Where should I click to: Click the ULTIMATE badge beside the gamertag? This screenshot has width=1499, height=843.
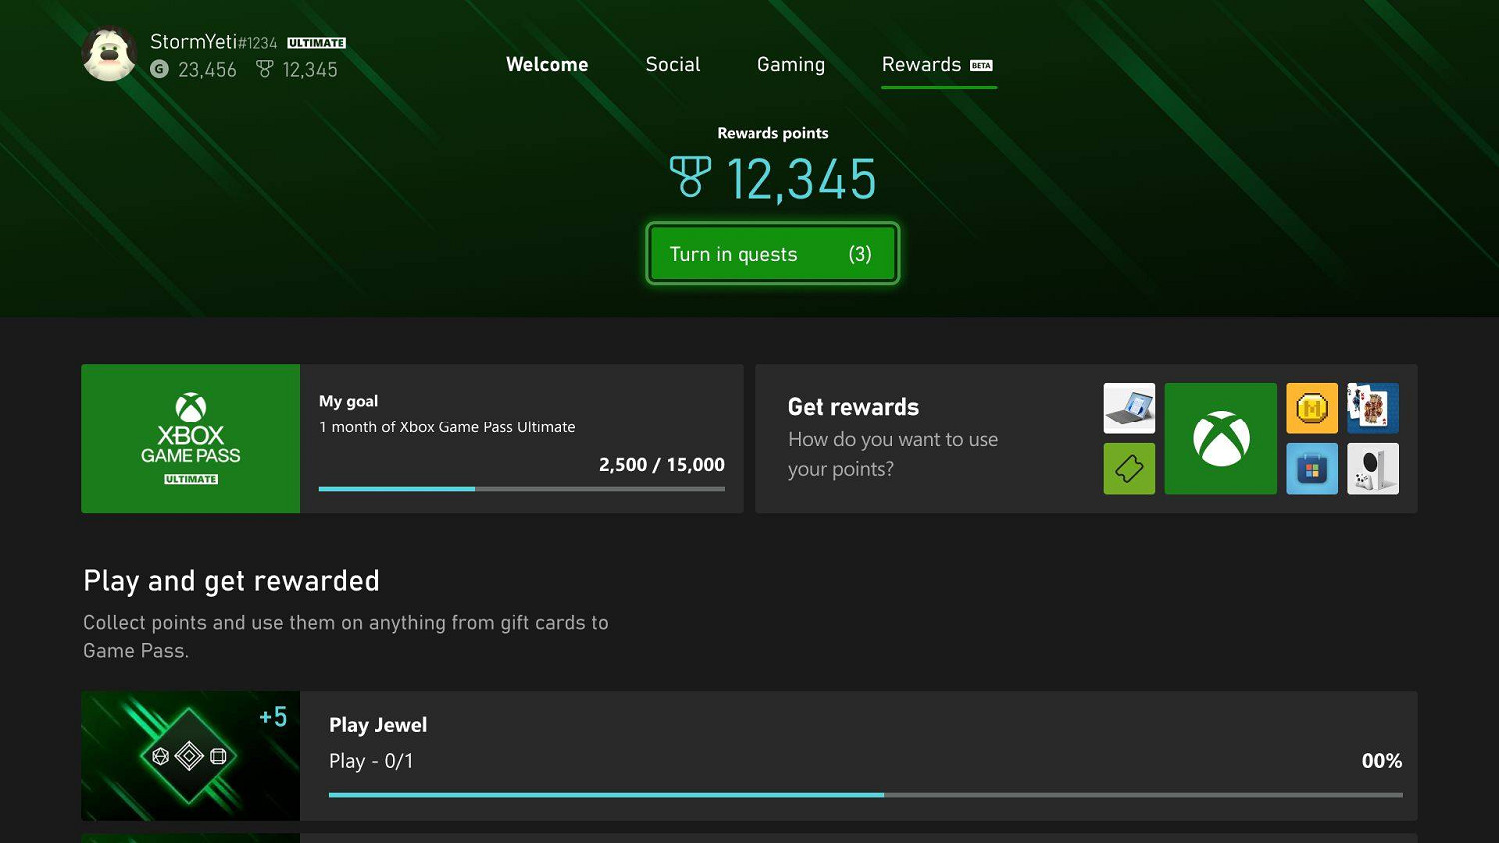coord(318,42)
